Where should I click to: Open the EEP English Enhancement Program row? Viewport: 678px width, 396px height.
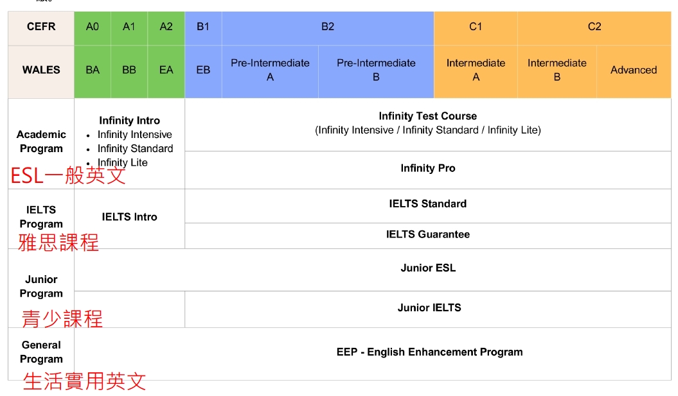click(429, 352)
